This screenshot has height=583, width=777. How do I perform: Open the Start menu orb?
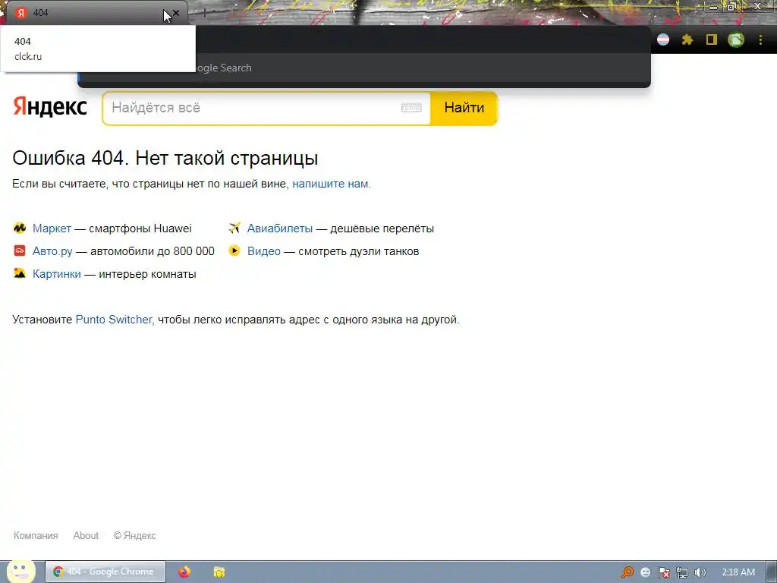click(x=20, y=571)
